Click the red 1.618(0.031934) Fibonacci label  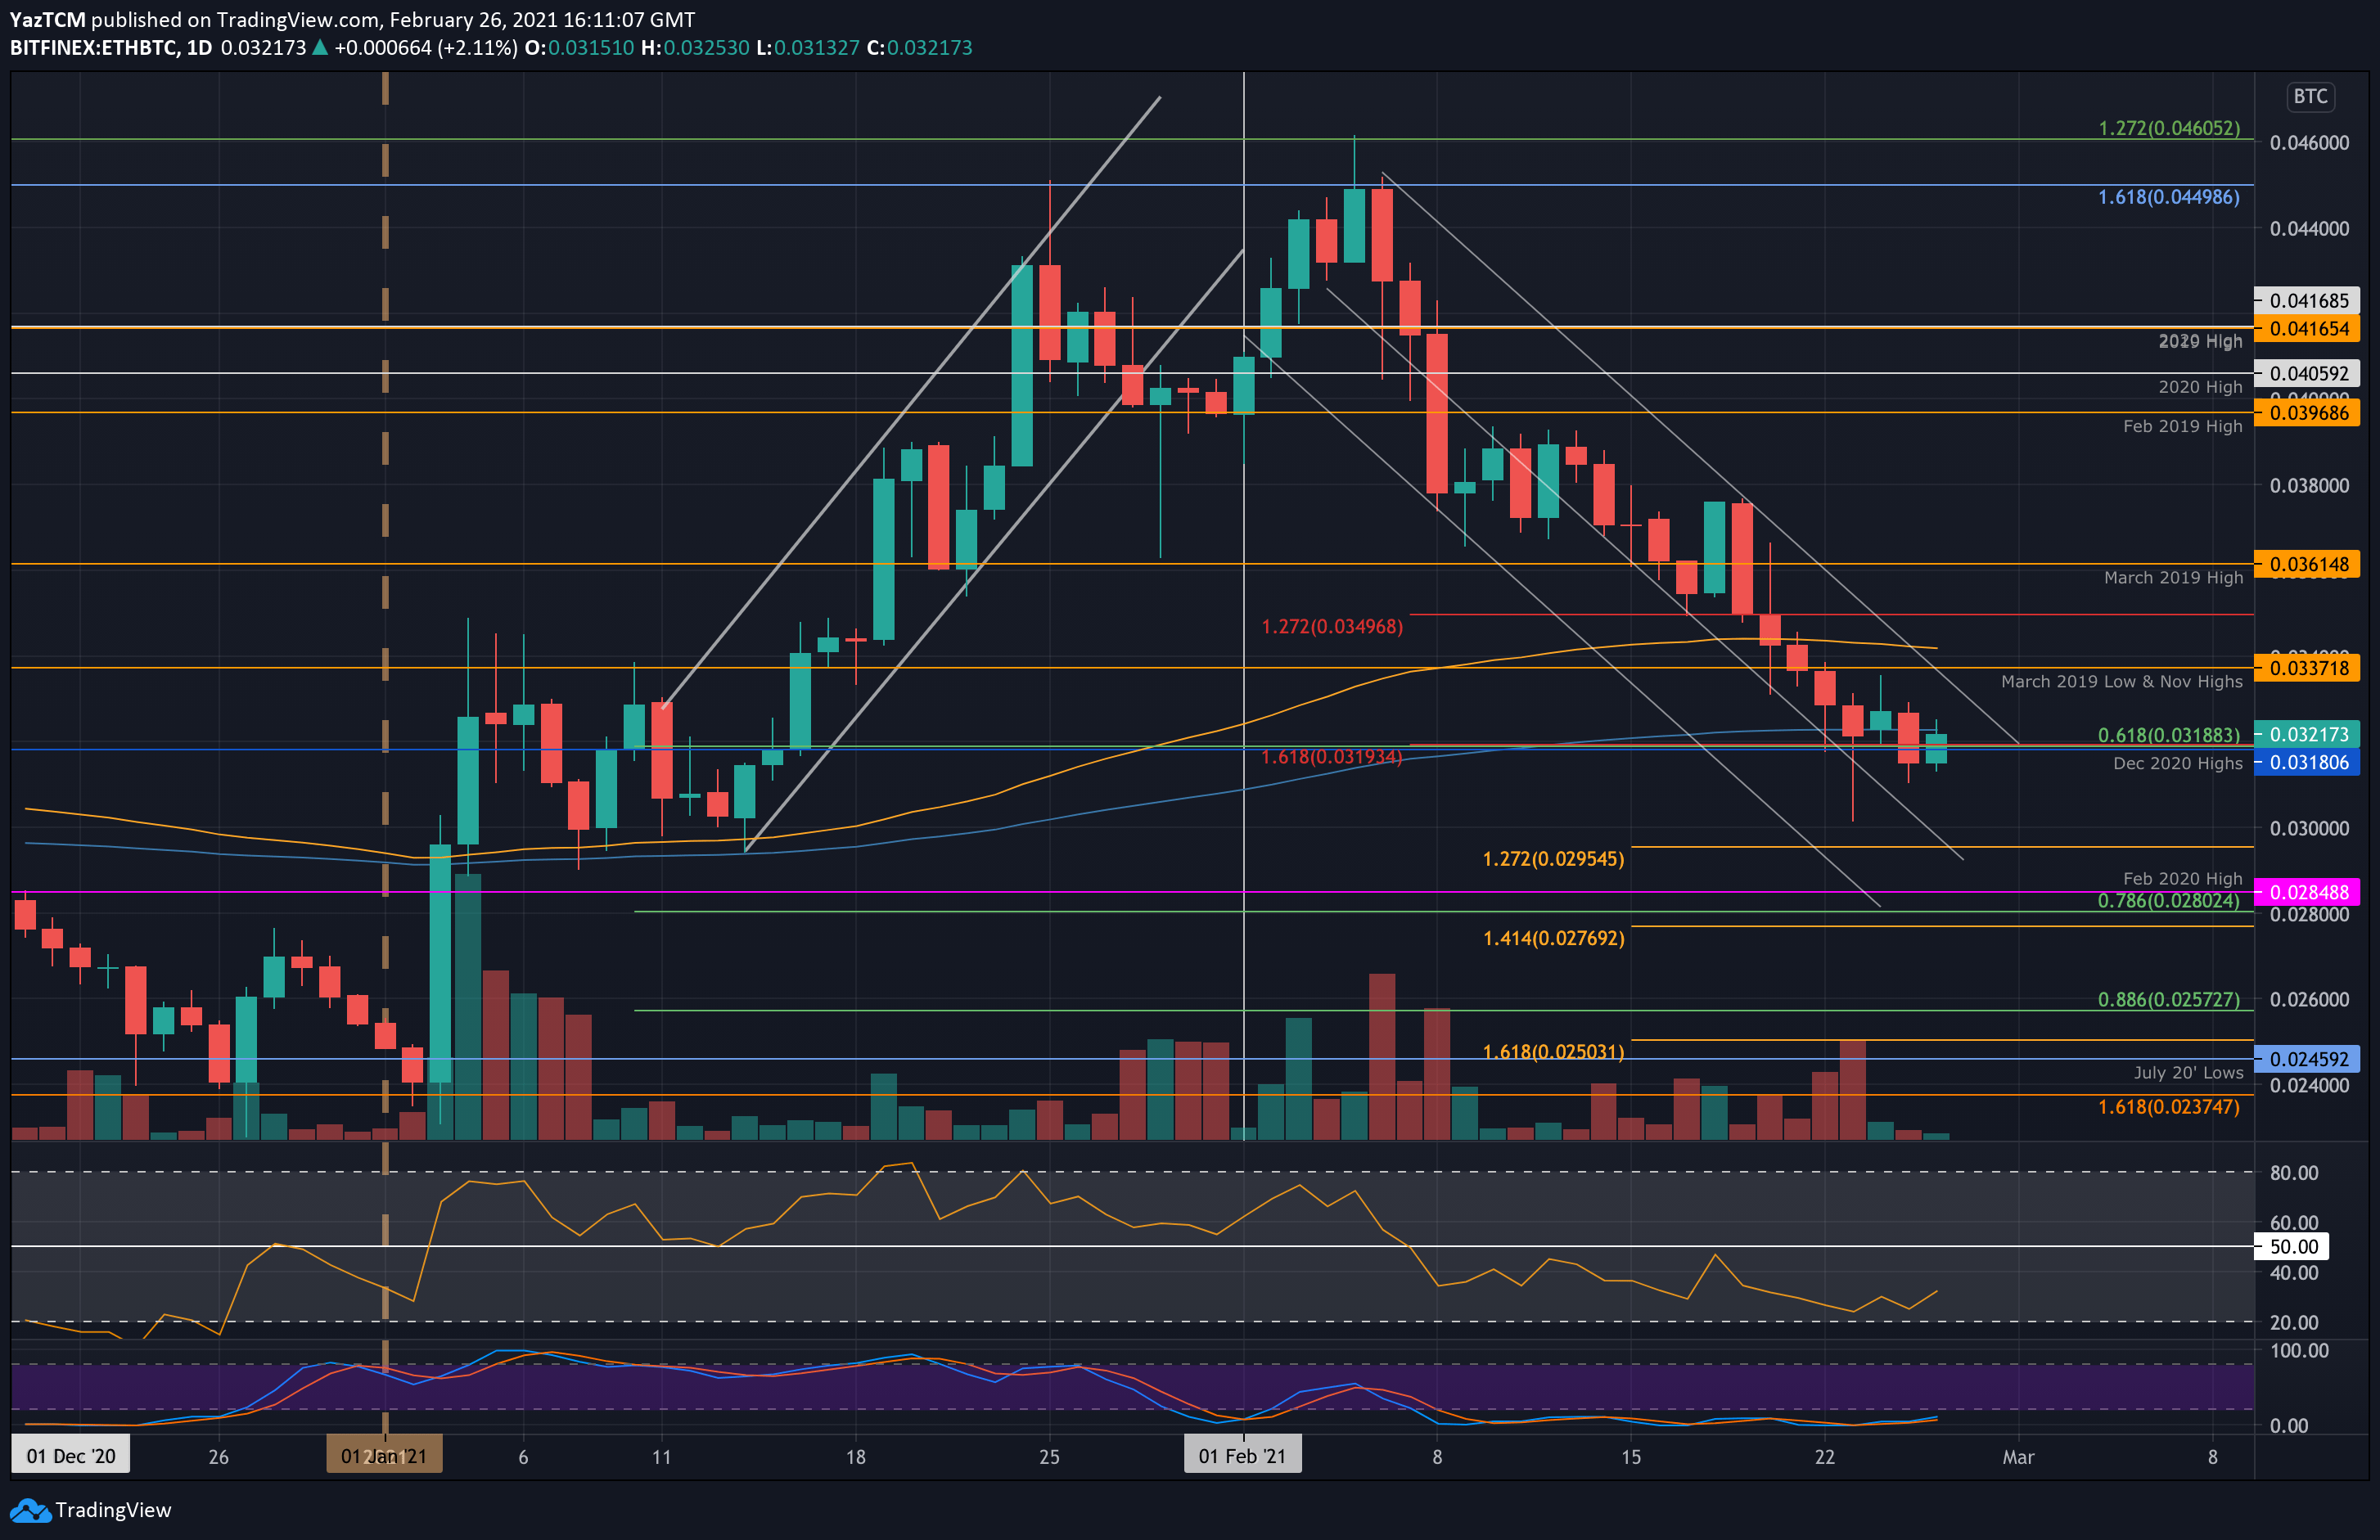[1332, 757]
